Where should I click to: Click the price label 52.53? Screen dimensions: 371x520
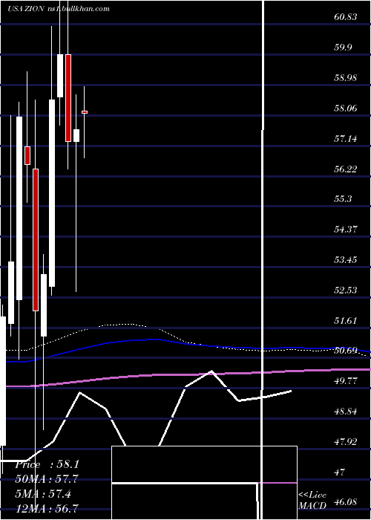346,290
